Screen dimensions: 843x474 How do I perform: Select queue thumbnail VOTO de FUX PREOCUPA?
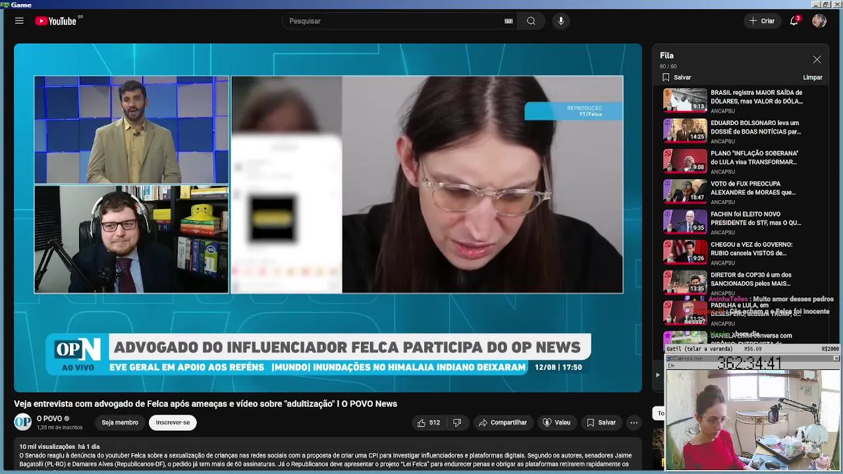685,192
